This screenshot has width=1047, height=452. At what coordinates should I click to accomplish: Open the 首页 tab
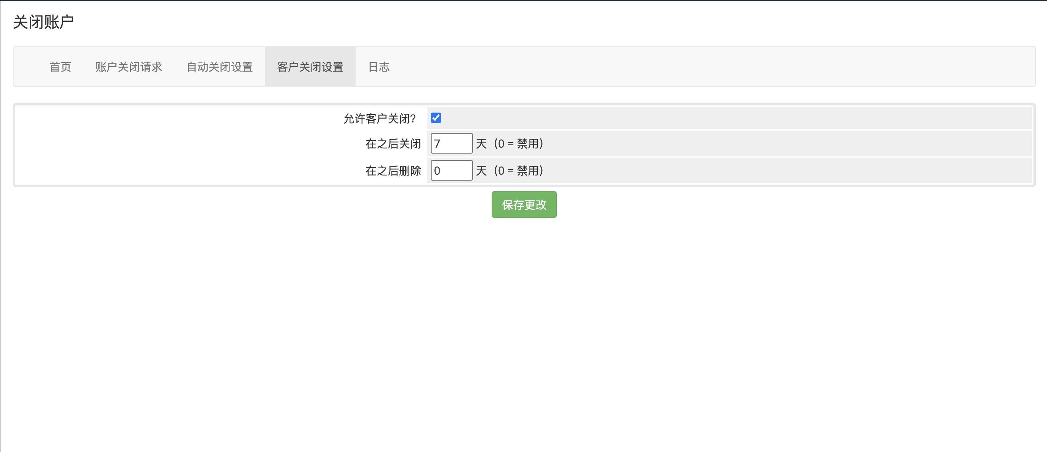pyautogui.click(x=60, y=67)
